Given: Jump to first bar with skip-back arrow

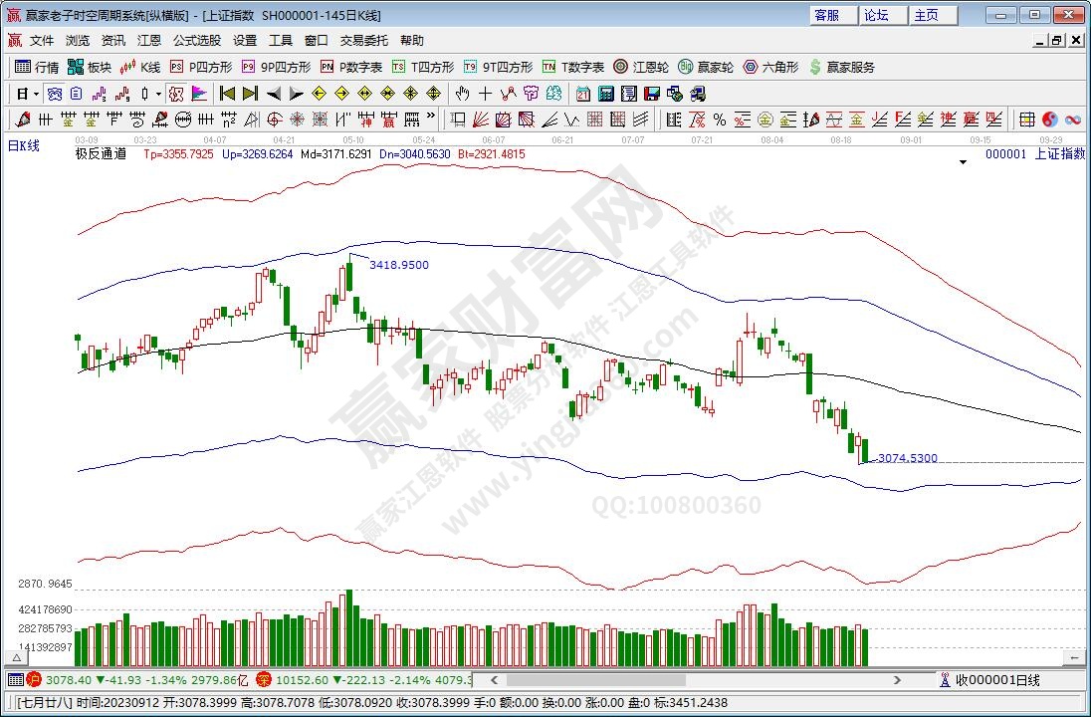Looking at the screenshot, I should [x=227, y=94].
